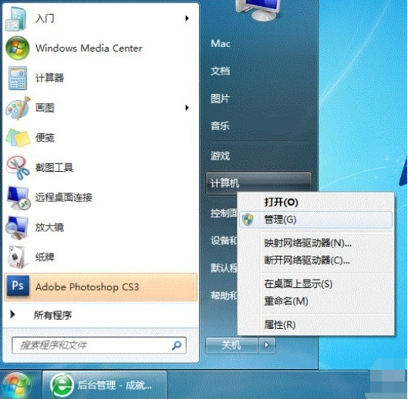Open 图片 (Pictures) link

220,99
